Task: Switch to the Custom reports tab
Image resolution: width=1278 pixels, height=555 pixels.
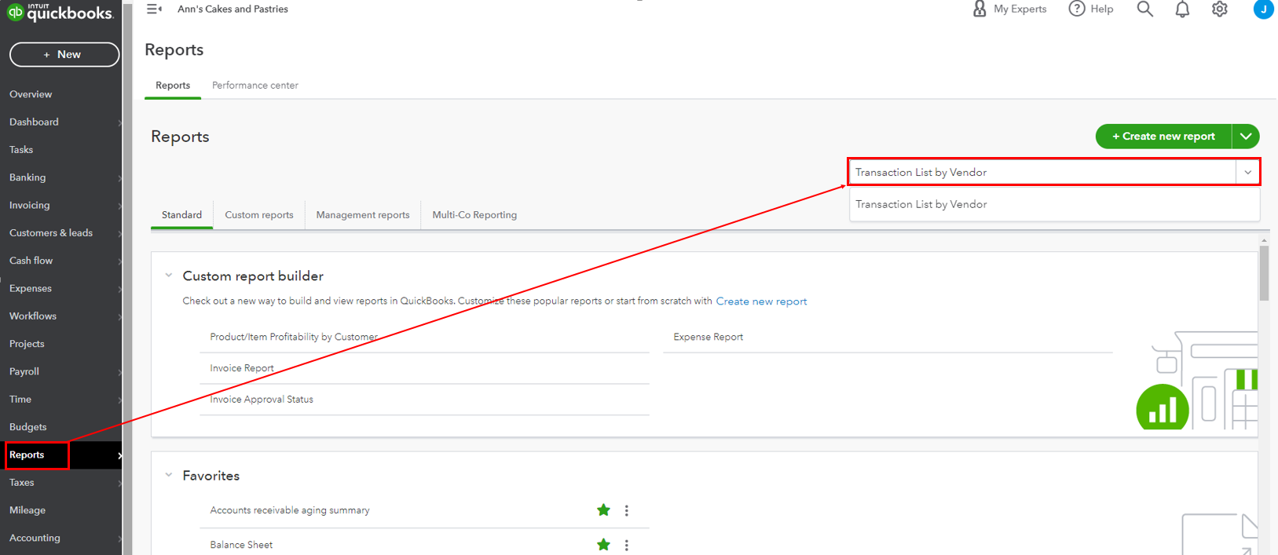Action: [x=259, y=214]
